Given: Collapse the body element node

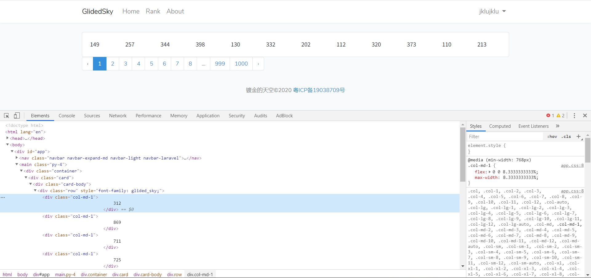Looking at the screenshot, I should tap(7, 145).
